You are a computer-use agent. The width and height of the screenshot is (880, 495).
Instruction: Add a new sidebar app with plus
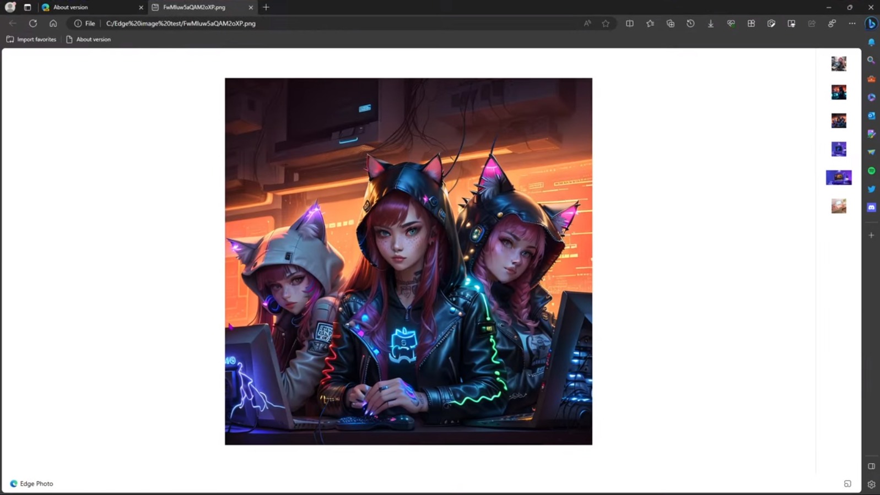pos(871,235)
